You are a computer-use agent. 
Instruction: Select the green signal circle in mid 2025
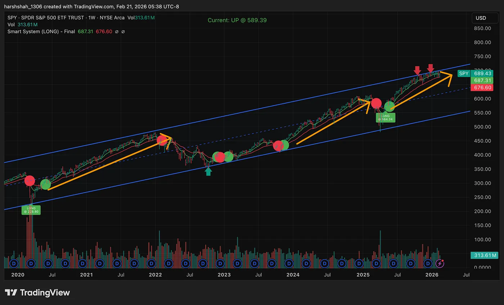[390, 107]
